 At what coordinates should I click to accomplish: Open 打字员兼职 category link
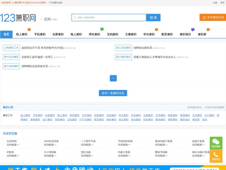tap(86, 119)
